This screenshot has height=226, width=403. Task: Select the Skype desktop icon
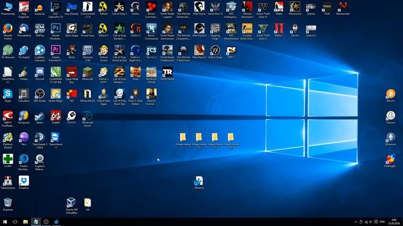point(8,94)
